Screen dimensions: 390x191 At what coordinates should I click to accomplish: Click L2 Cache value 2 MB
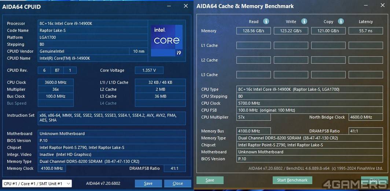pyautogui.click(x=160, y=89)
